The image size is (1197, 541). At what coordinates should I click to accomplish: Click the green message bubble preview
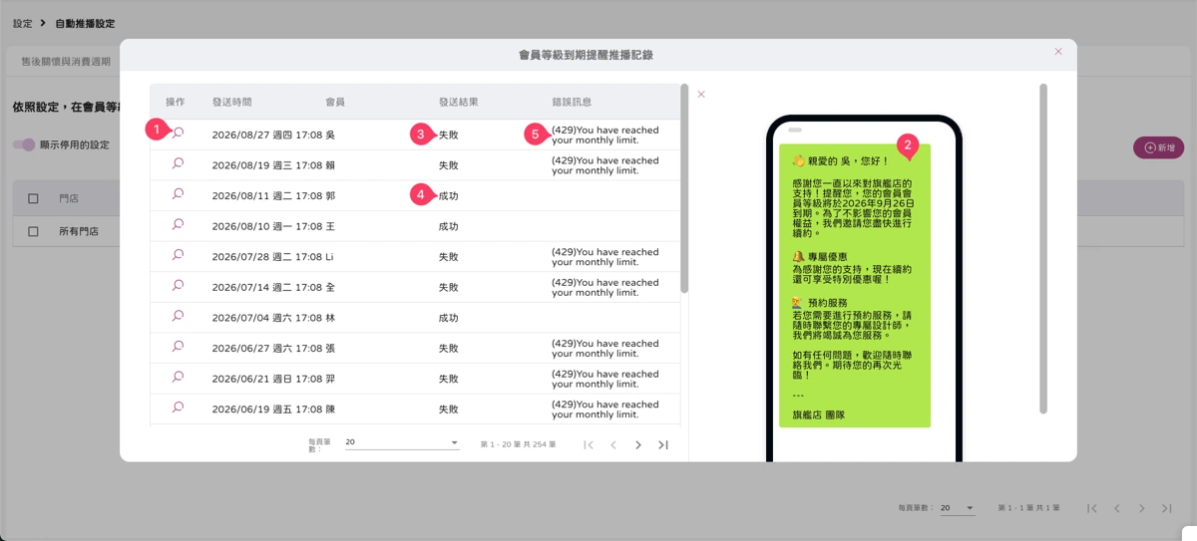(855, 285)
